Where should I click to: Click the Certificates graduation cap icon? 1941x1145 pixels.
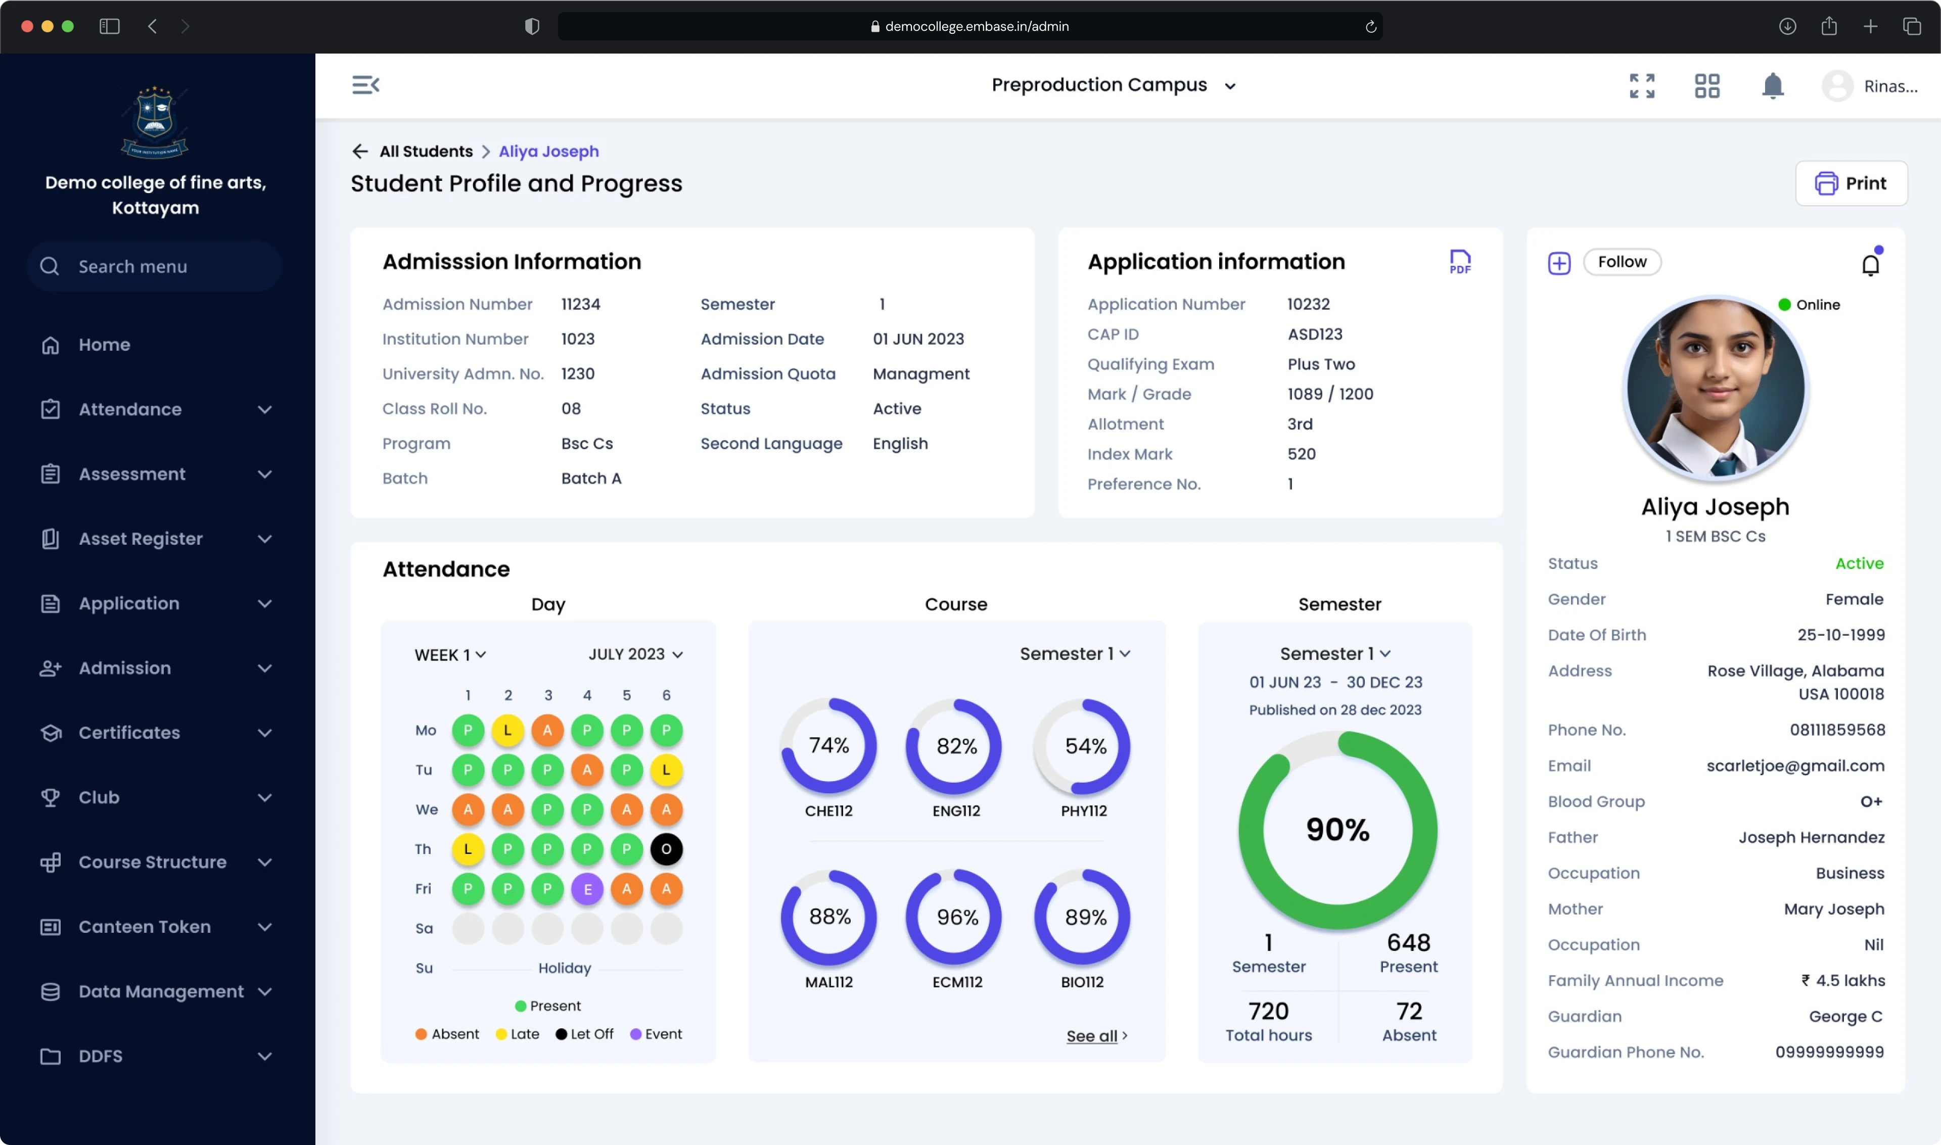tap(50, 733)
